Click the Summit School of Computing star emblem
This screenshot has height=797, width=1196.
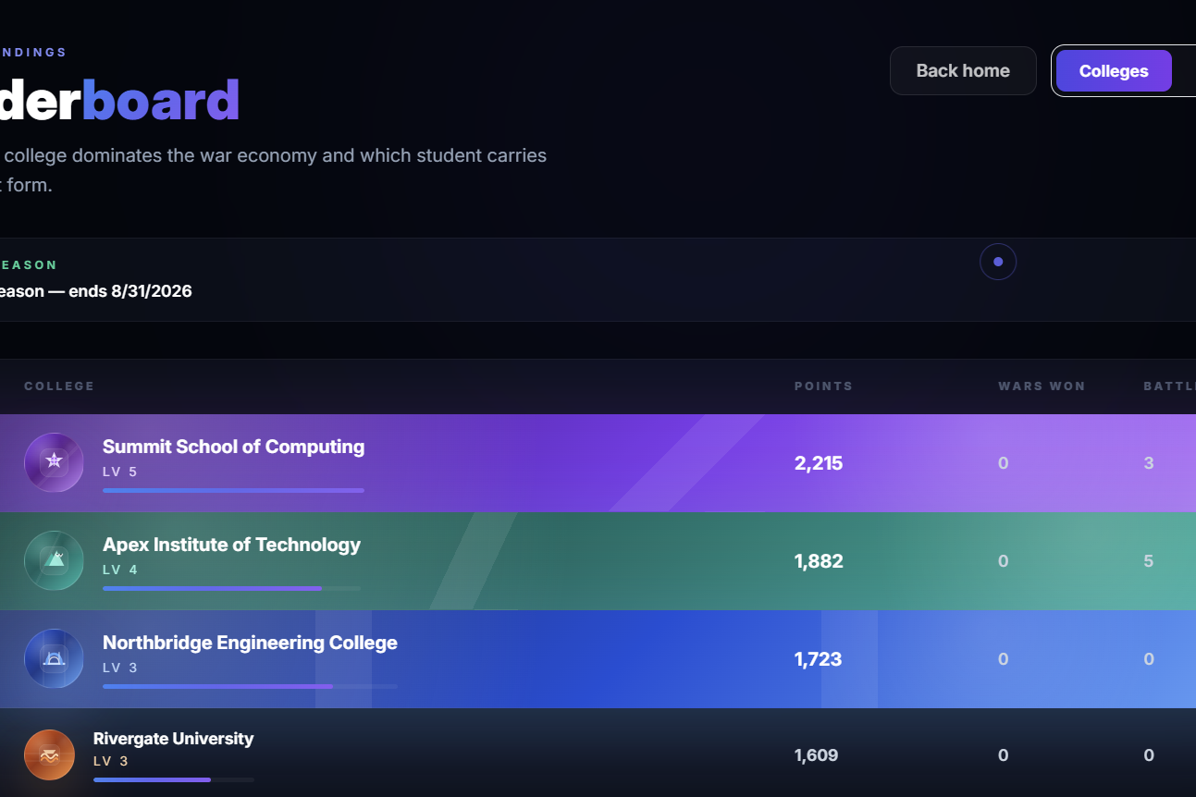54,462
